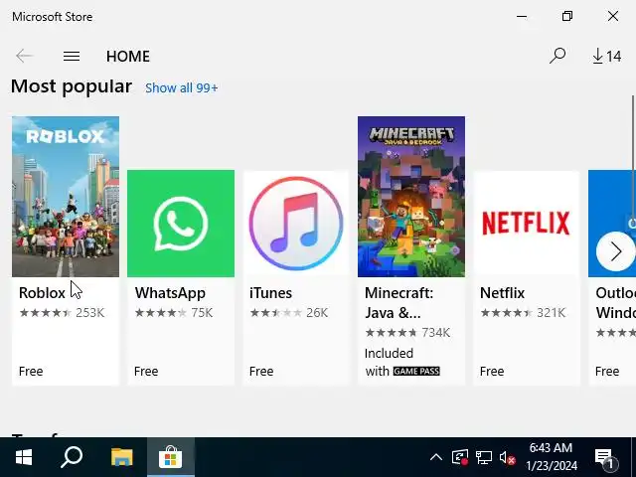
Task: Click Free price under Netflix
Action: pos(492,371)
